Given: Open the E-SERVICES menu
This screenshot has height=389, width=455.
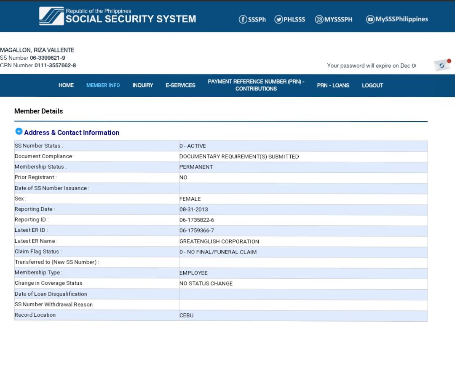Looking at the screenshot, I should (180, 85).
